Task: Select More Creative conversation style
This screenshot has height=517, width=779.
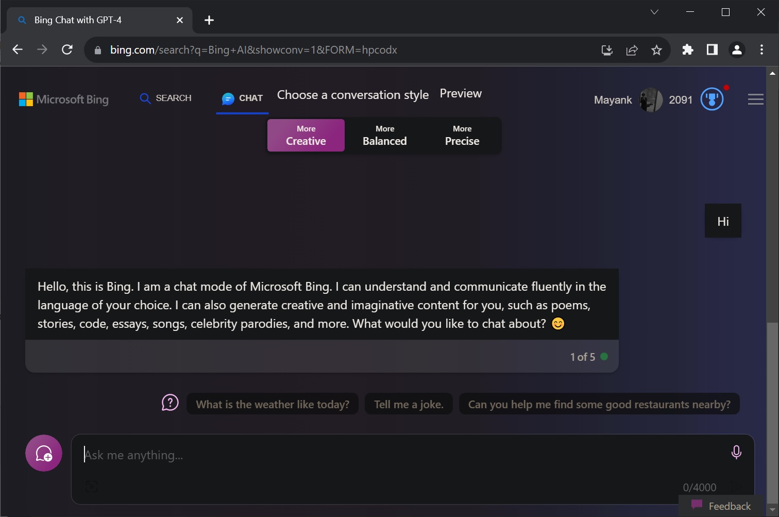Action: tap(306, 135)
